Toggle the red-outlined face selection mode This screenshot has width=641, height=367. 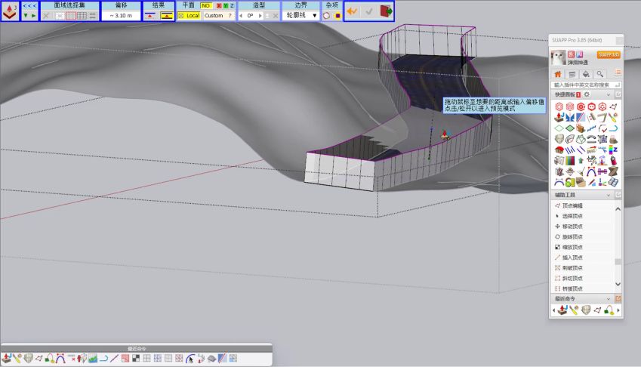point(71,16)
